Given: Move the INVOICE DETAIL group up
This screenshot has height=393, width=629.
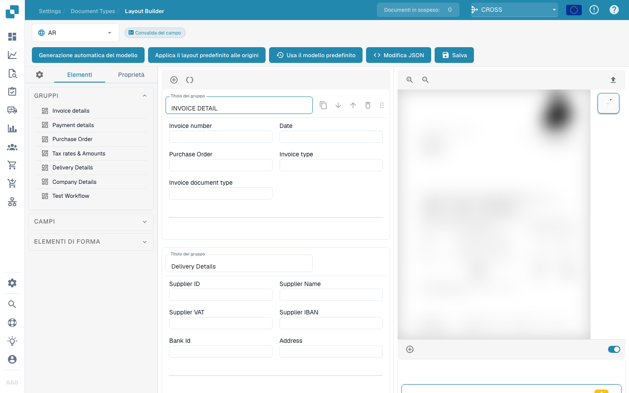Looking at the screenshot, I should point(353,105).
